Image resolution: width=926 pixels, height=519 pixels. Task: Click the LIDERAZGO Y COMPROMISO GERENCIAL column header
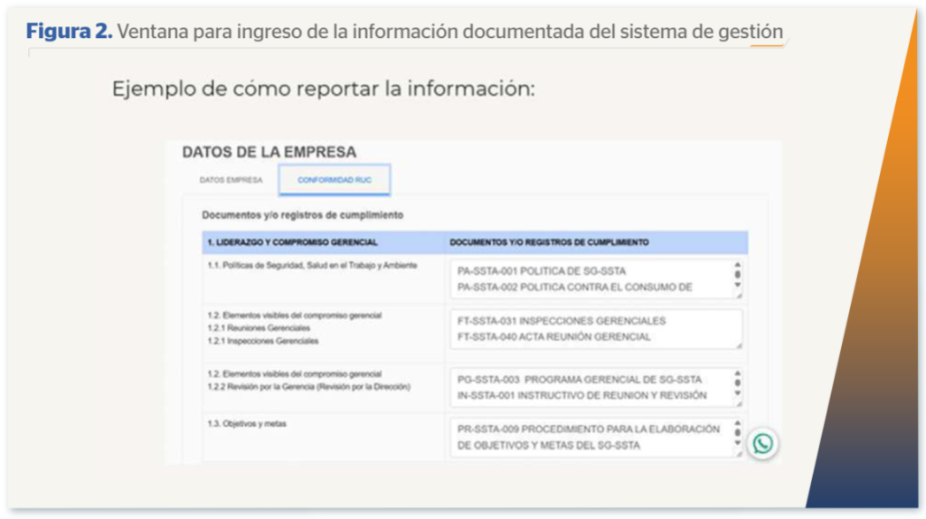click(293, 242)
